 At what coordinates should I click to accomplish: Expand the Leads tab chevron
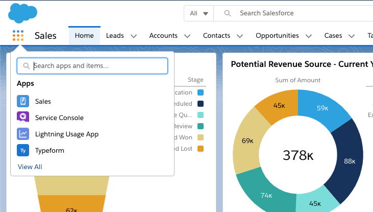tap(134, 36)
